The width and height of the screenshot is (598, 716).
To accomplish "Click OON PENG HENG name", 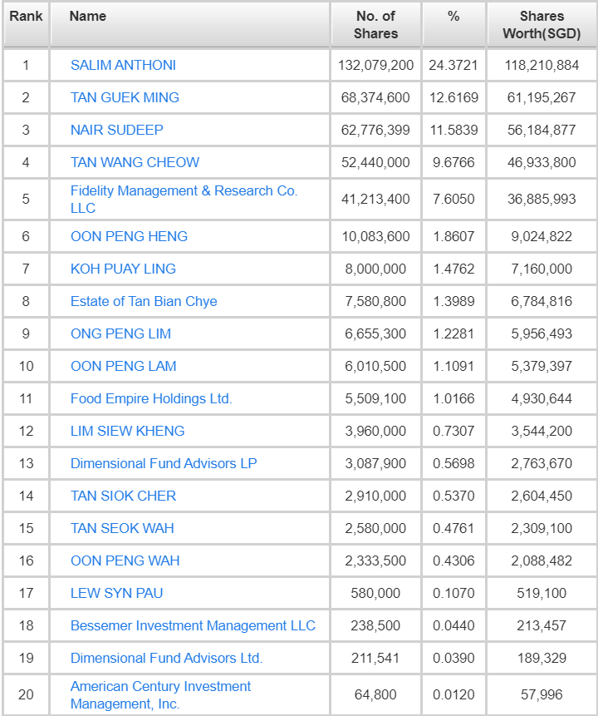I will [129, 236].
